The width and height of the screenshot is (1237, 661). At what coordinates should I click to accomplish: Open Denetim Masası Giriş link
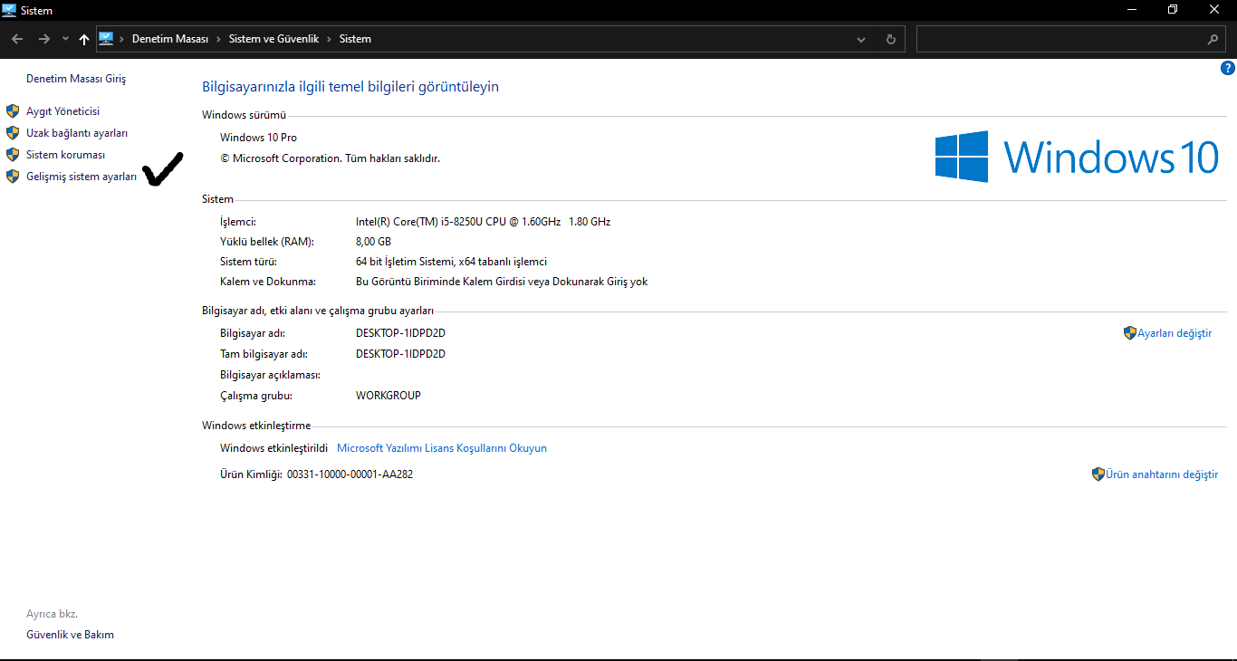coord(76,79)
